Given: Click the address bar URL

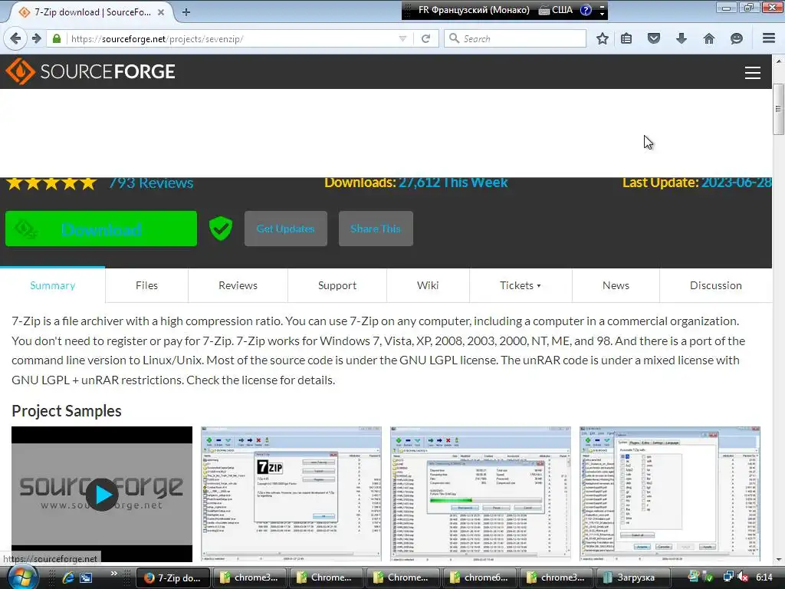Looking at the screenshot, I should pyautogui.click(x=157, y=38).
